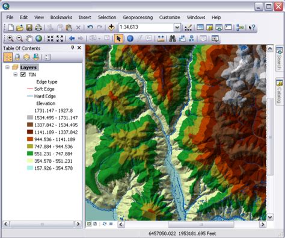Go back to previous extent arrow
This screenshot has height=238, width=285.
[x=72, y=39]
